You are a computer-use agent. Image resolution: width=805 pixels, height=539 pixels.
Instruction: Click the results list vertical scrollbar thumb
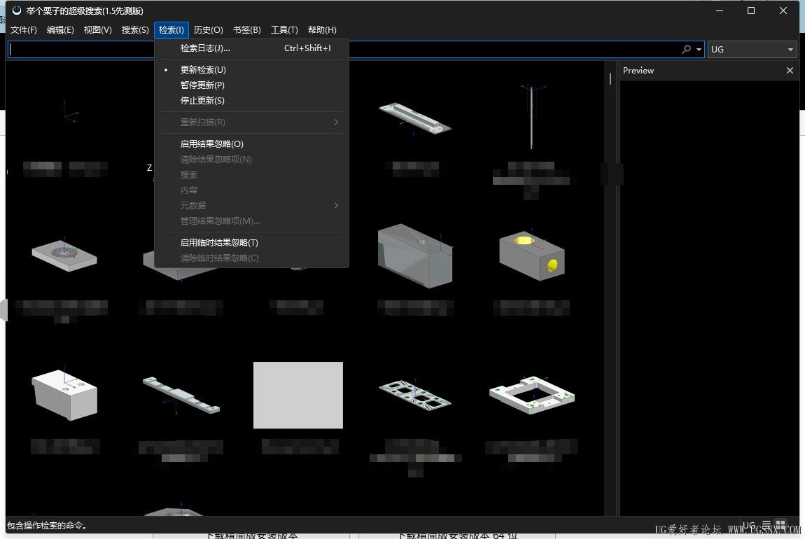click(610, 78)
